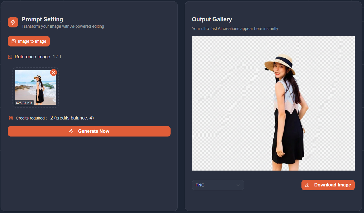Click the download arrow icon
The height and width of the screenshot is (213, 364).
coord(308,185)
